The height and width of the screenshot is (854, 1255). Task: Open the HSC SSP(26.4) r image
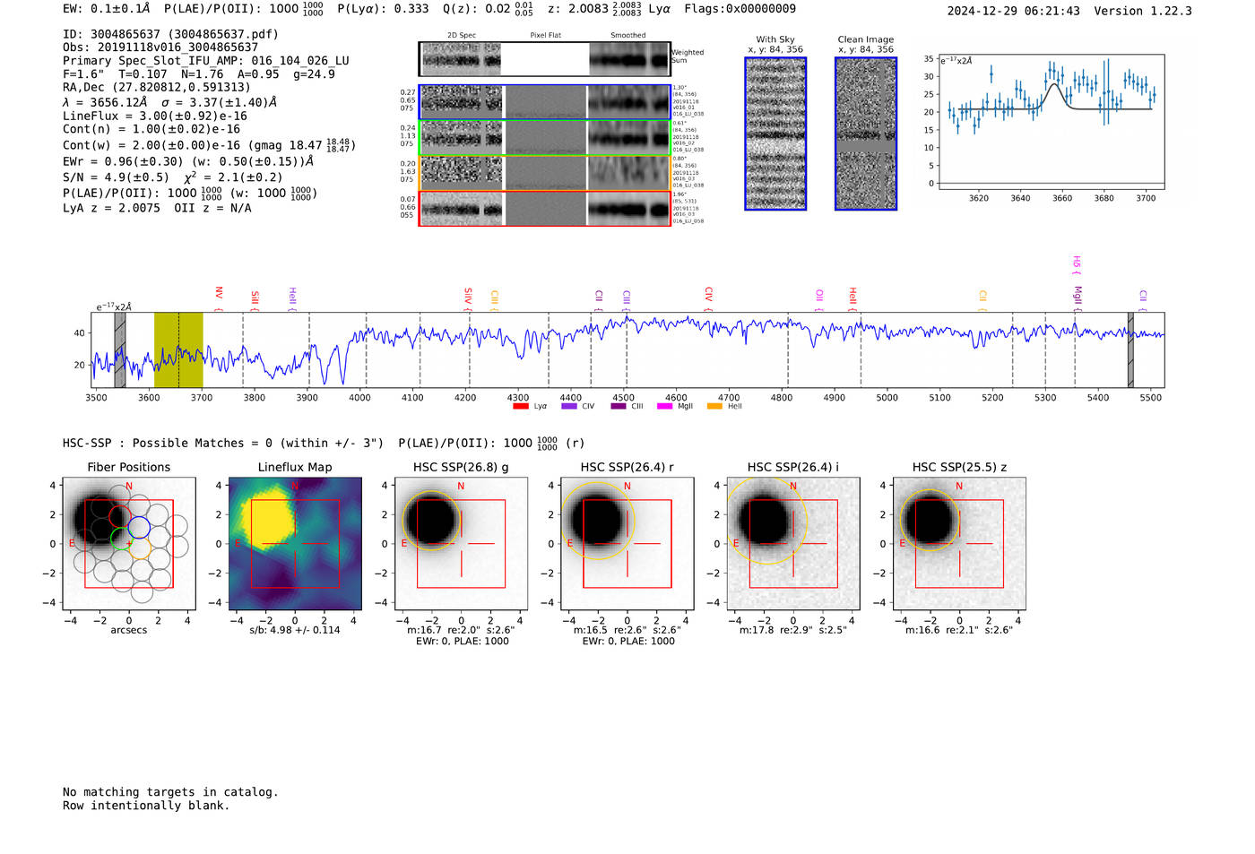627,544
